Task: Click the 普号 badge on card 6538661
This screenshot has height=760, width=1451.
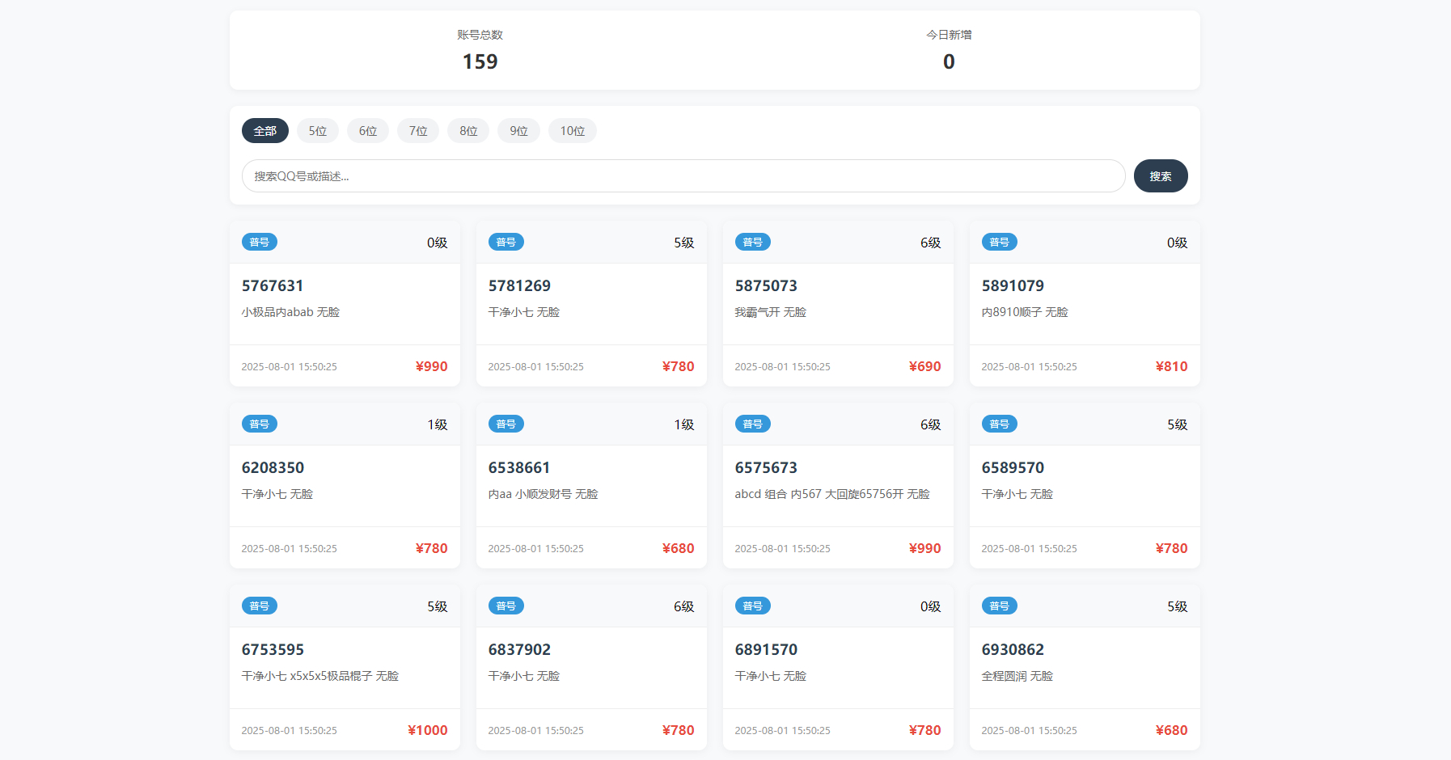Action: (x=506, y=424)
